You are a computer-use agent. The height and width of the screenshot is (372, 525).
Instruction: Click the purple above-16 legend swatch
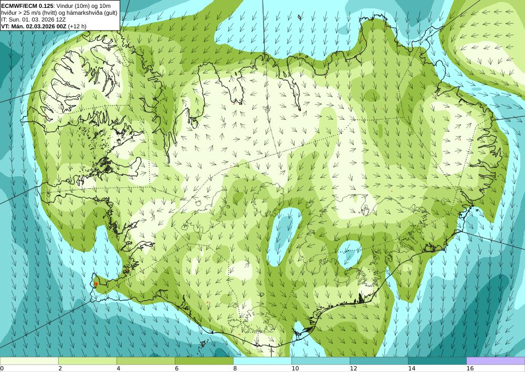point(496,361)
